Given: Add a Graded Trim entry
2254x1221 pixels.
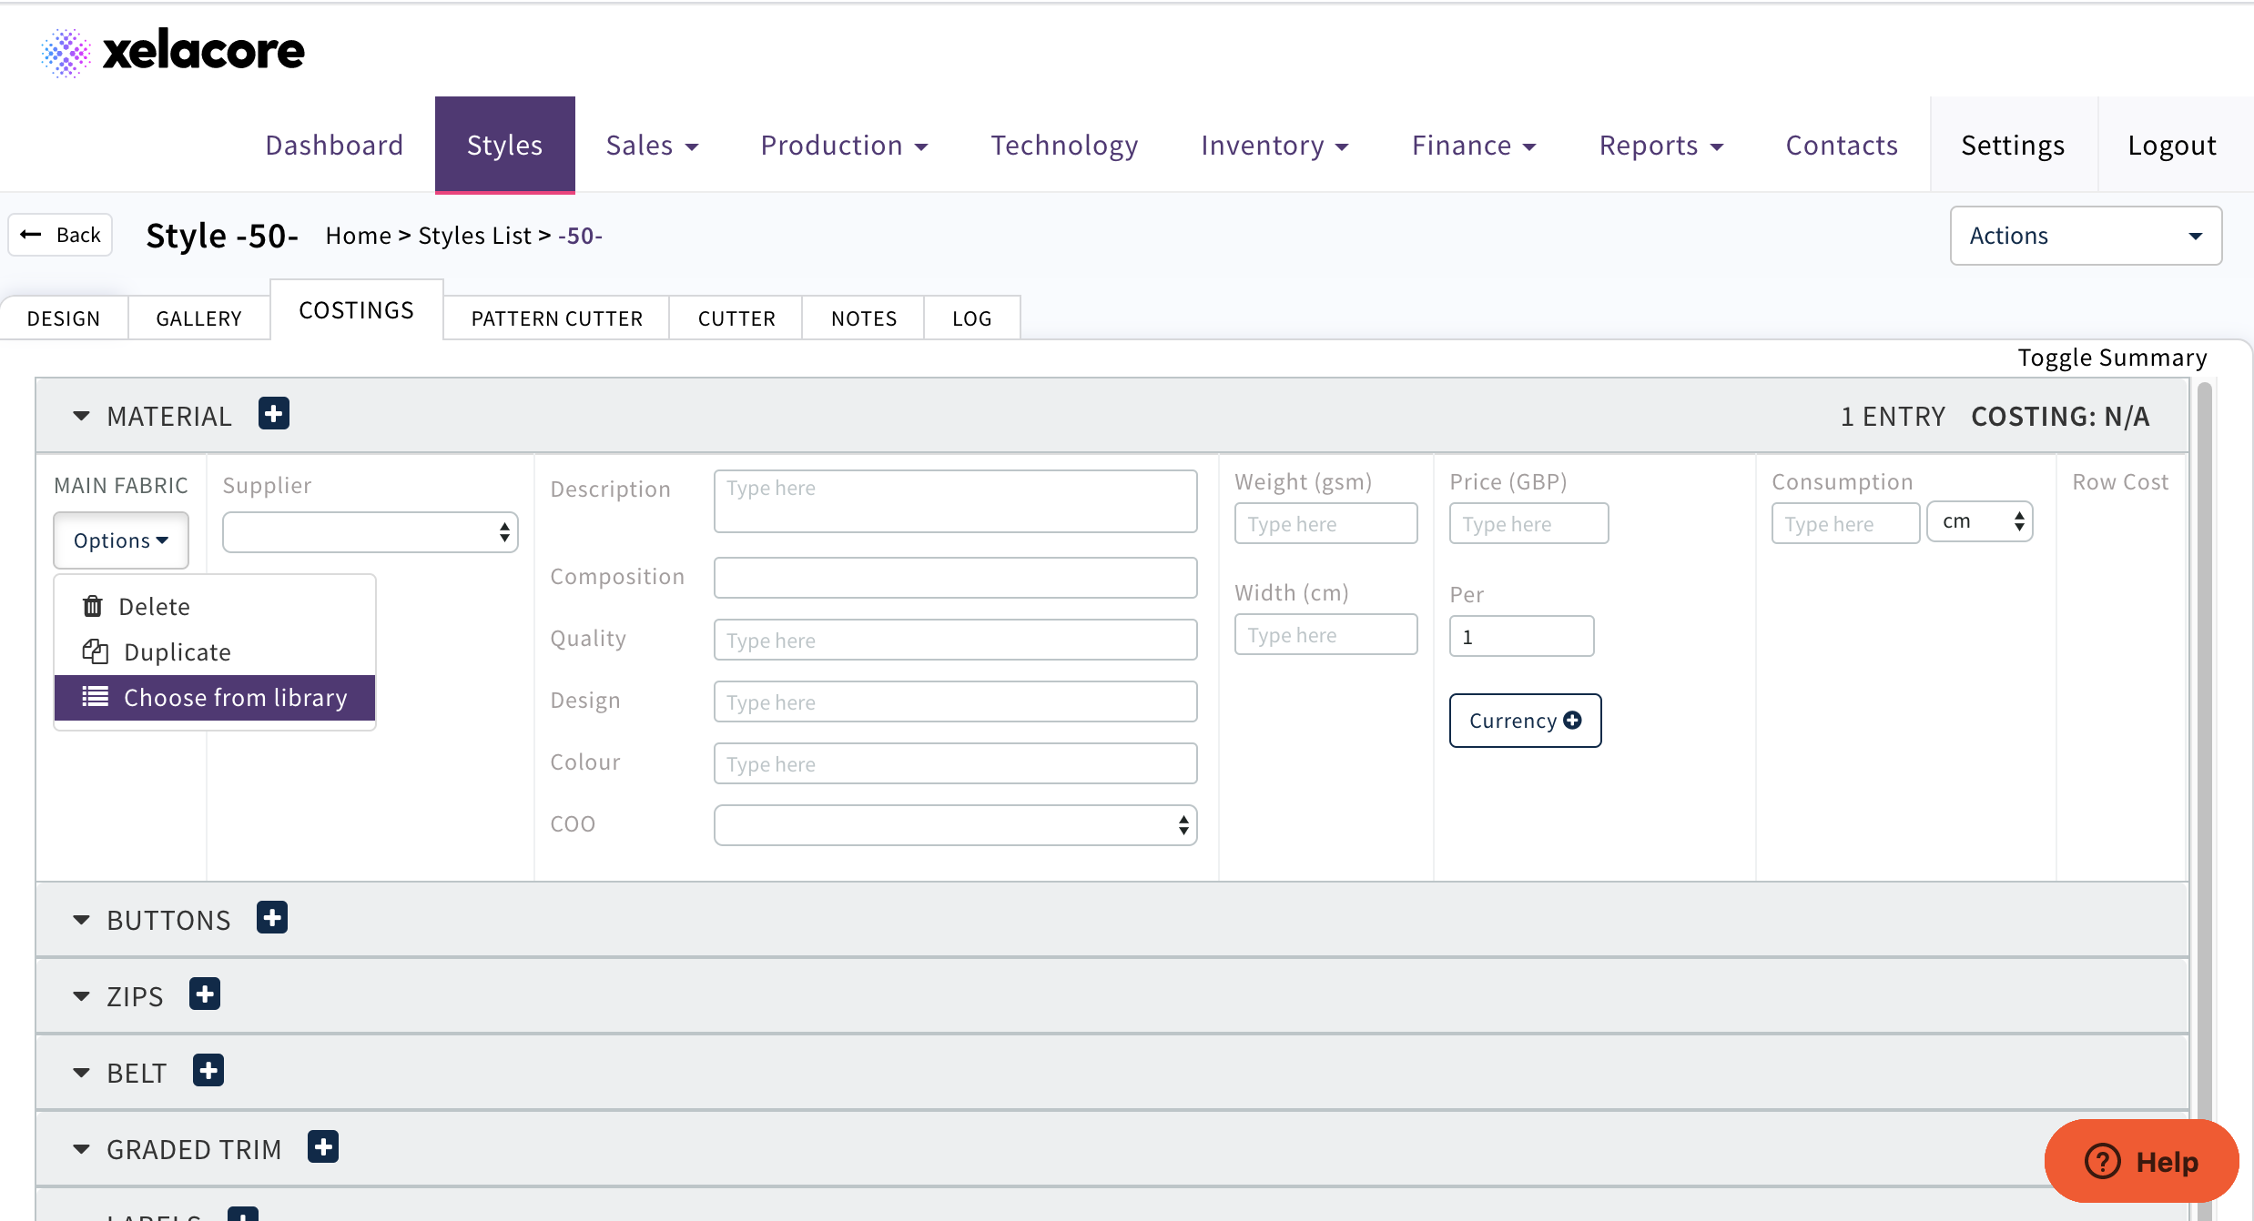Looking at the screenshot, I should [x=323, y=1147].
